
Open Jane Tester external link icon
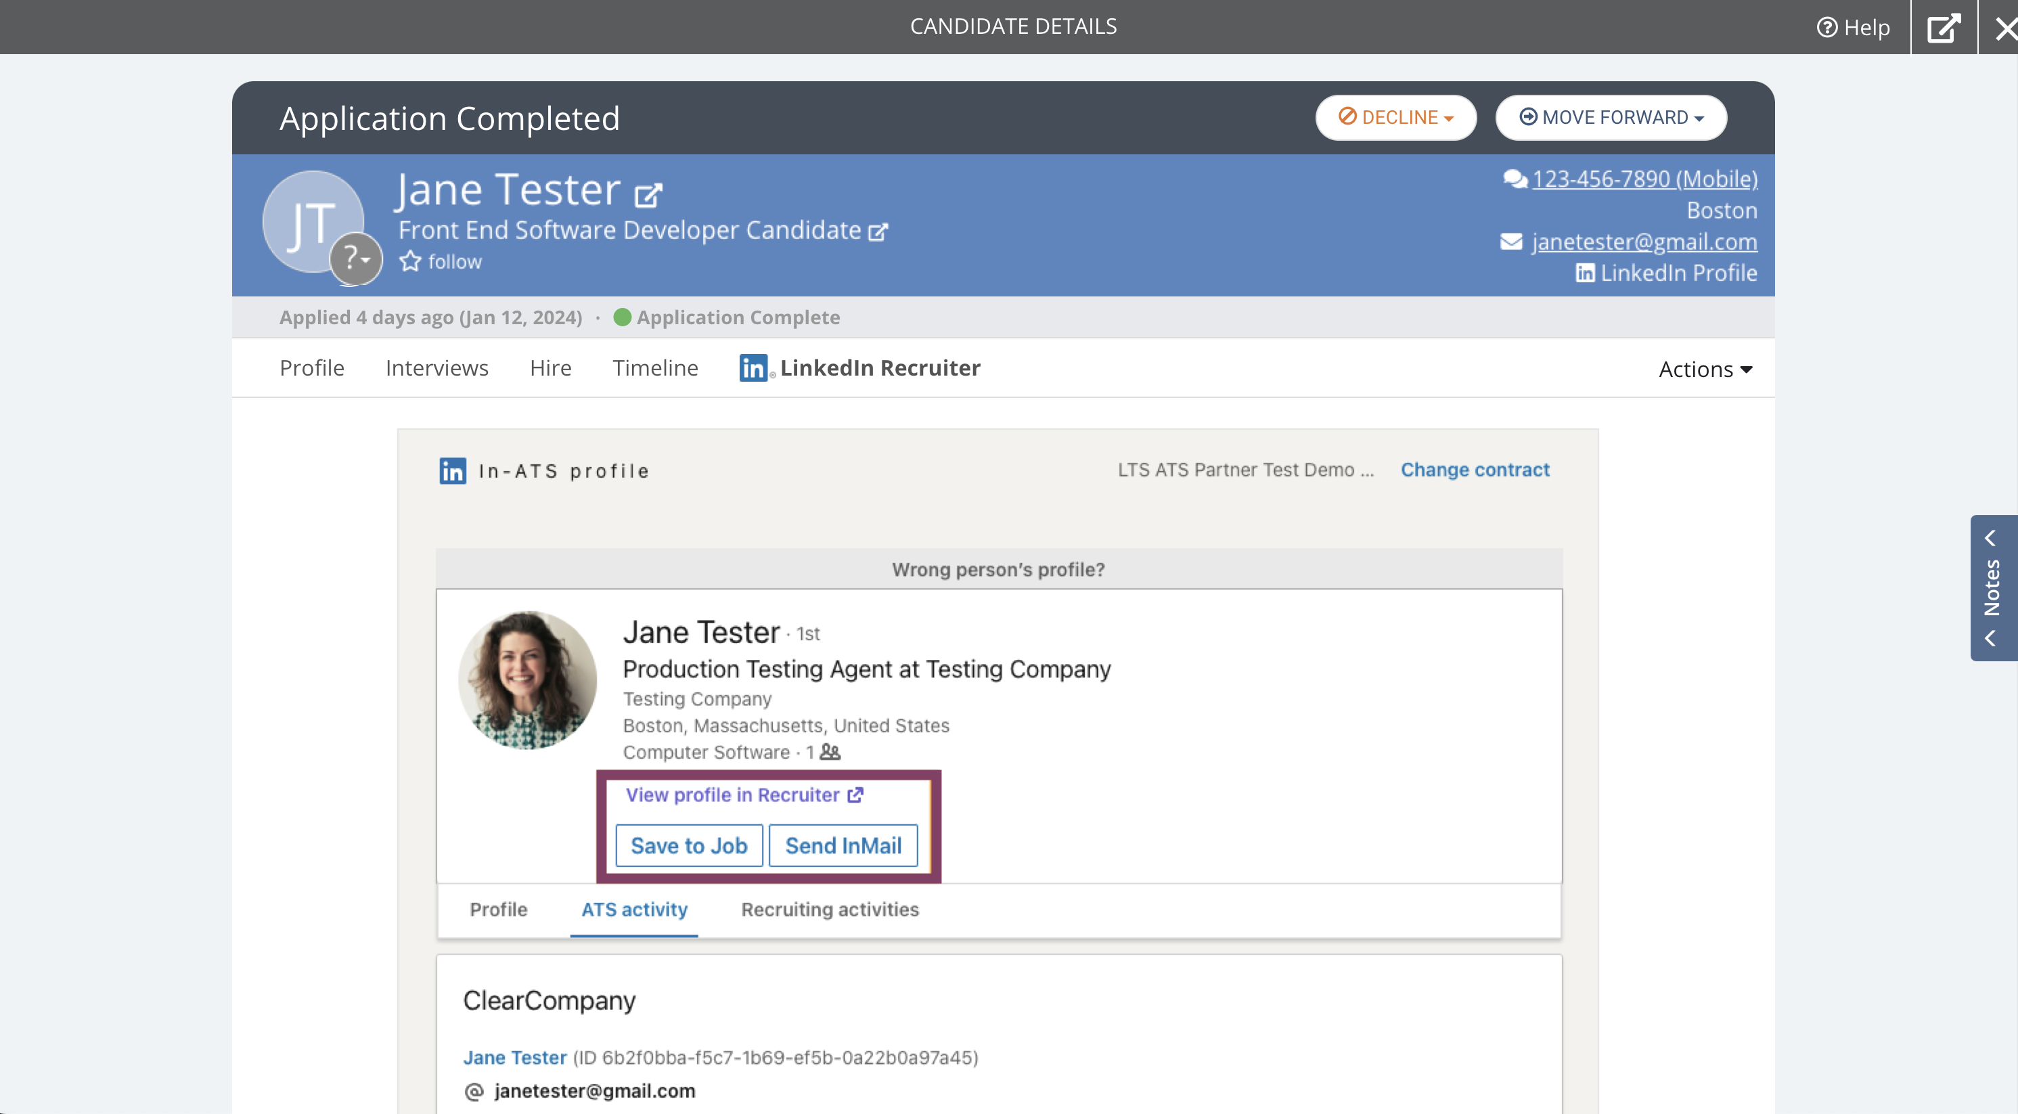point(648,194)
